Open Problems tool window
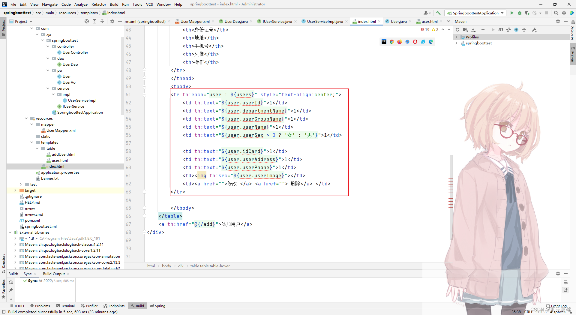 40,306
